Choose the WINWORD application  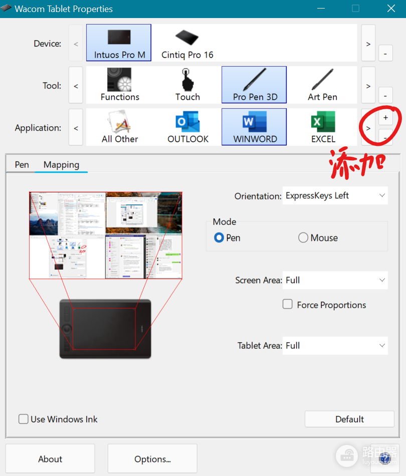[254, 127]
